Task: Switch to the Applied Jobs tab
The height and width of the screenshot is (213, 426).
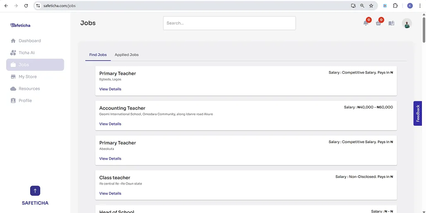Action: (127, 55)
